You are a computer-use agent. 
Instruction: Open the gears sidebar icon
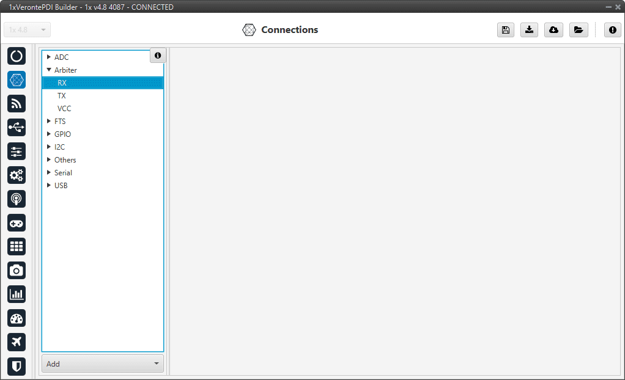(x=17, y=175)
